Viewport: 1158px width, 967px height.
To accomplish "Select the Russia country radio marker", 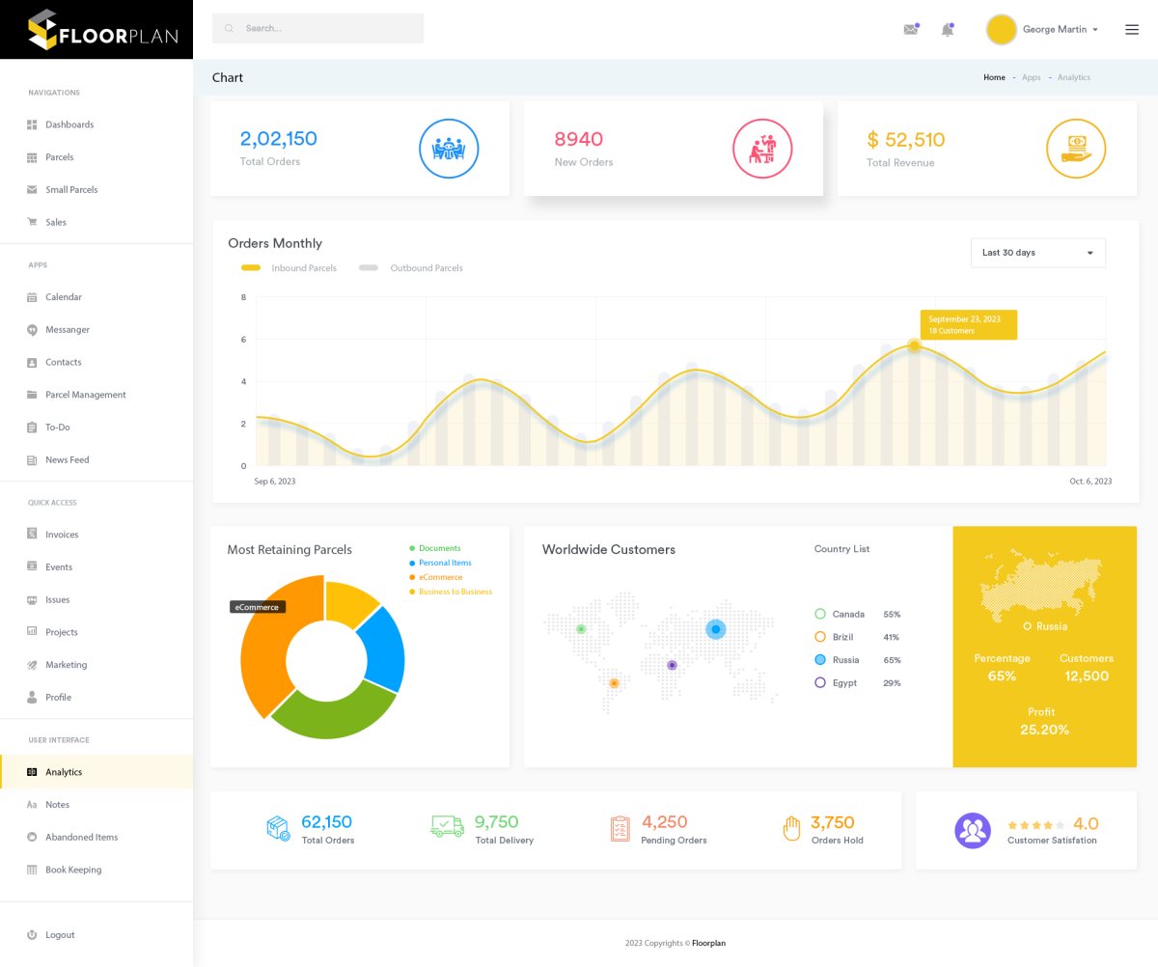I will click(820, 660).
